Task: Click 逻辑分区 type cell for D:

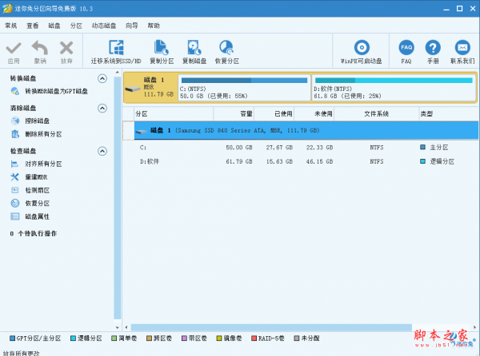Action: point(437,161)
